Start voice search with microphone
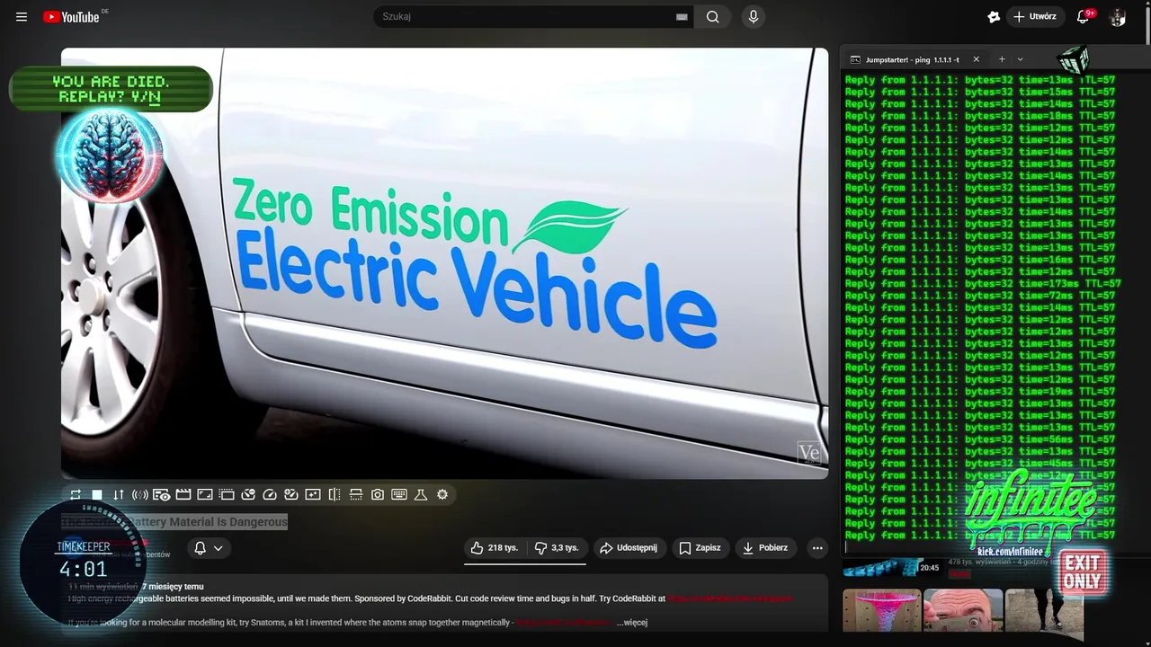The width and height of the screenshot is (1151, 647). coord(754,17)
